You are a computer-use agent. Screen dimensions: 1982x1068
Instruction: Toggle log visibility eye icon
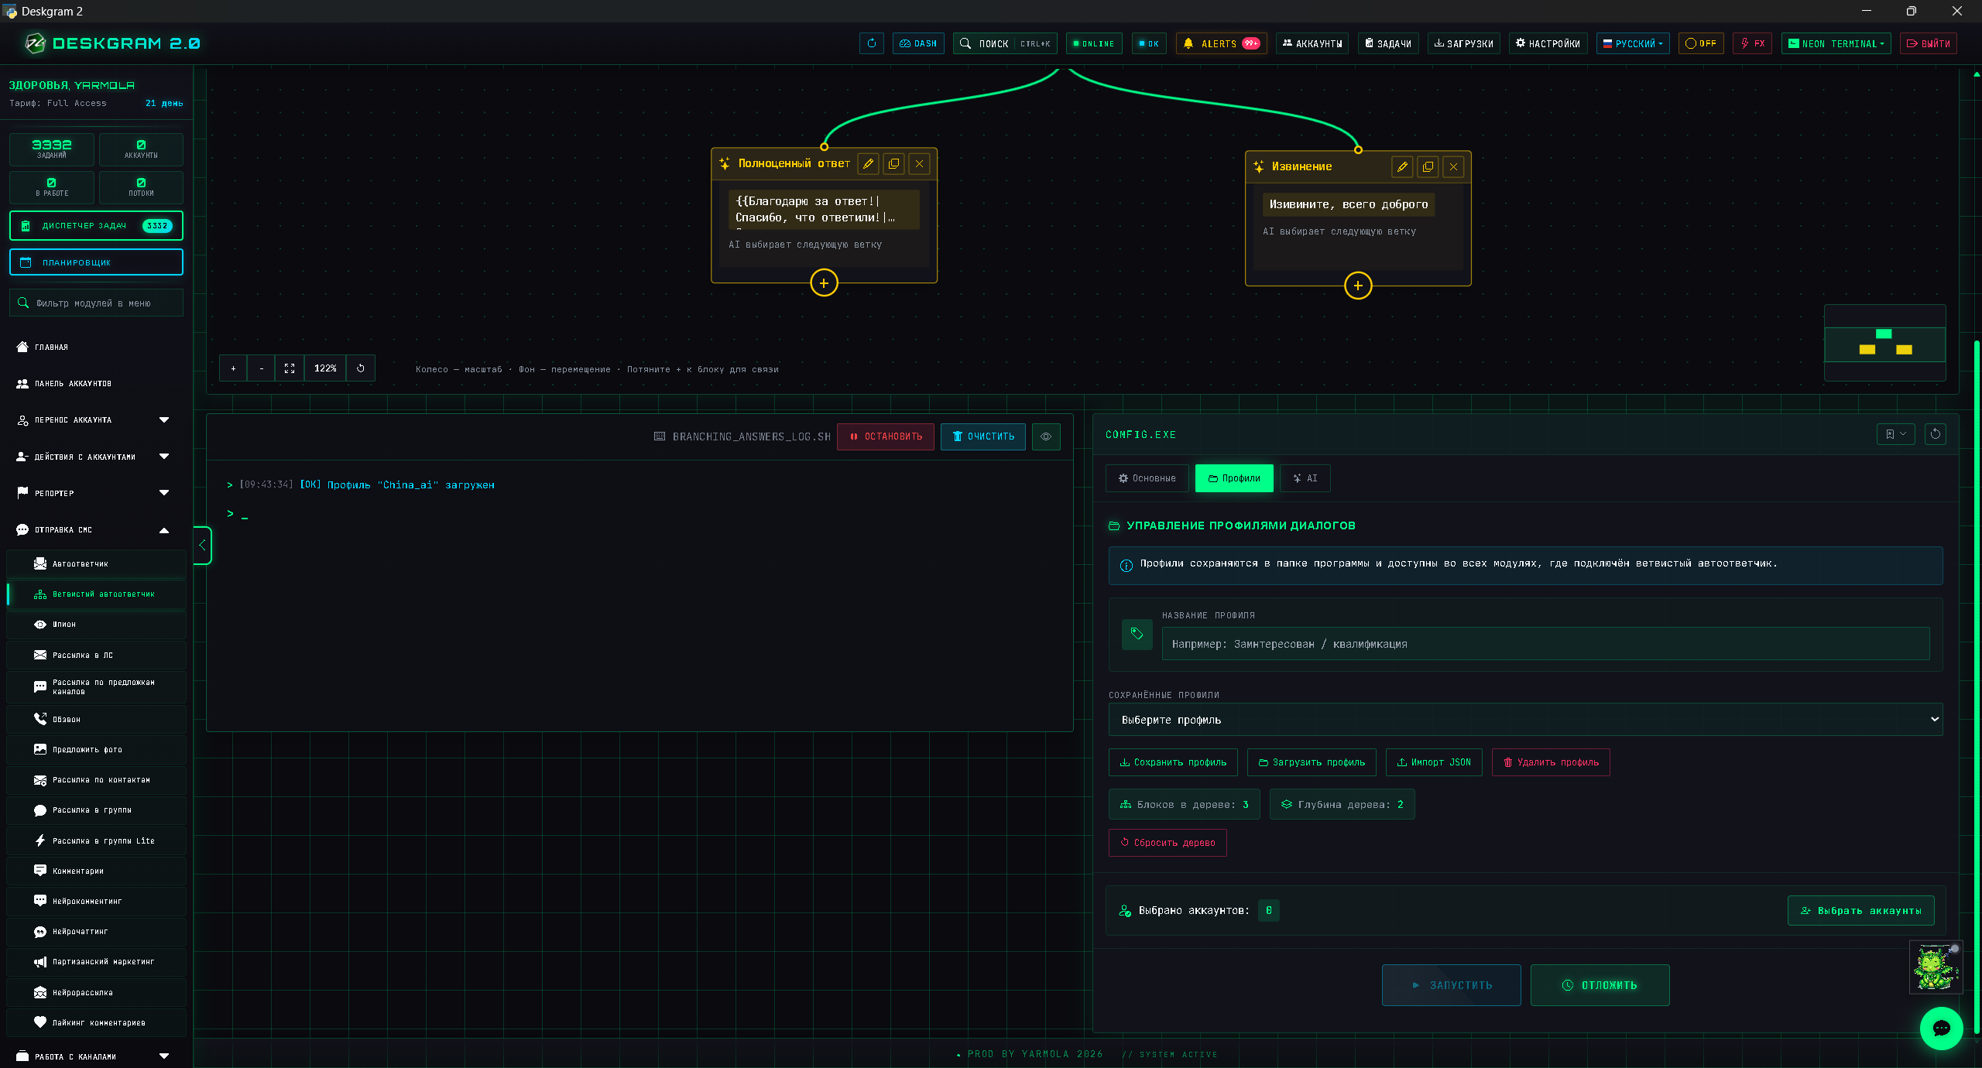1046,436
